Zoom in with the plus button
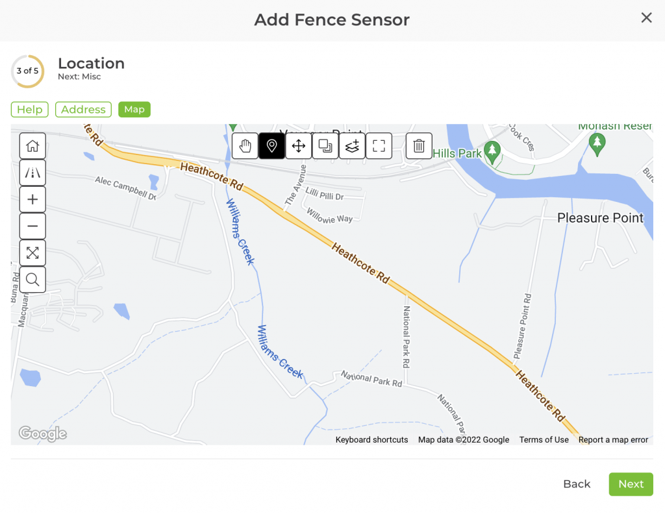665x514 pixels. pyautogui.click(x=32, y=199)
